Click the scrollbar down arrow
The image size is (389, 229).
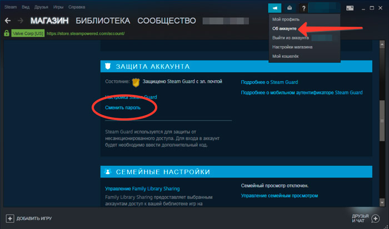coord(382,202)
